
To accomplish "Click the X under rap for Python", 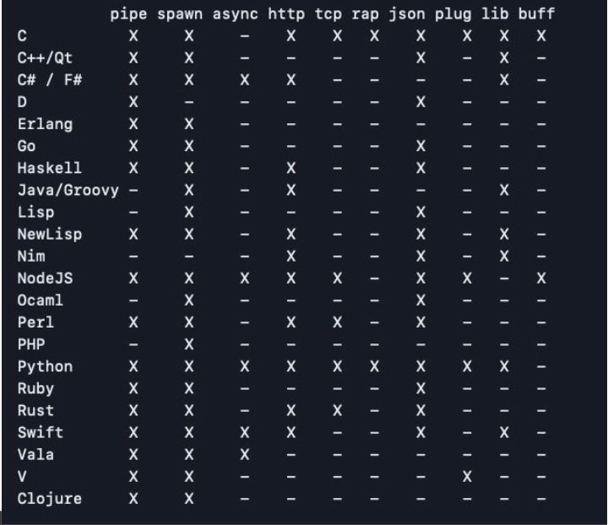I will click(x=374, y=366).
